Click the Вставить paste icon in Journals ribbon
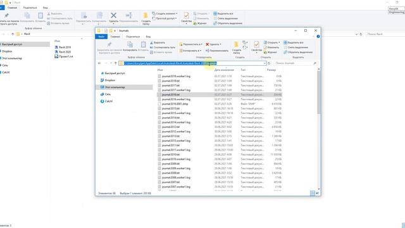The image size is (405, 228). (x=143, y=46)
